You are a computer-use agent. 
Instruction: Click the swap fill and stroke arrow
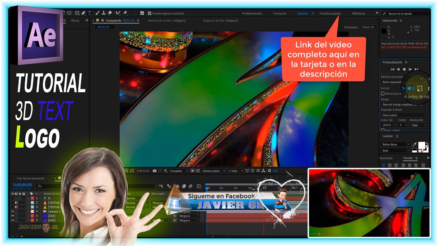[x=427, y=143]
